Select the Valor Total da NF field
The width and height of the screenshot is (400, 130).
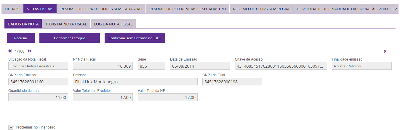click(167, 97)
